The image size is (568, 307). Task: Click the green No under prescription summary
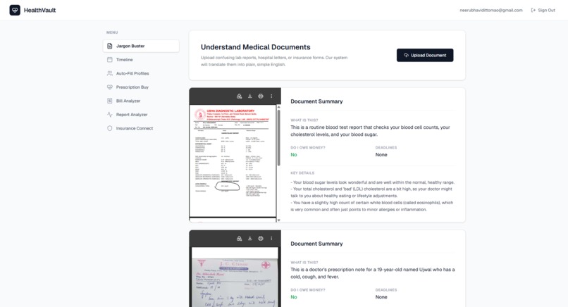pos(294,297)
